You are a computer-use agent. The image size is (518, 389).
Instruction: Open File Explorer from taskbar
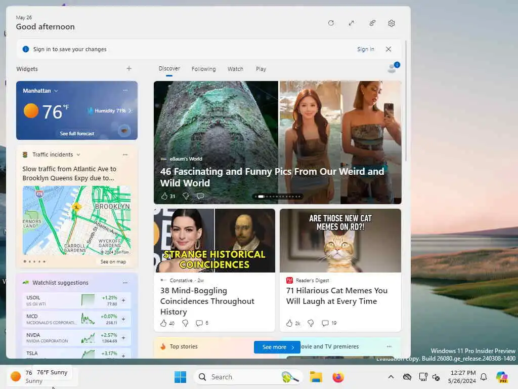tap(316, 377)
